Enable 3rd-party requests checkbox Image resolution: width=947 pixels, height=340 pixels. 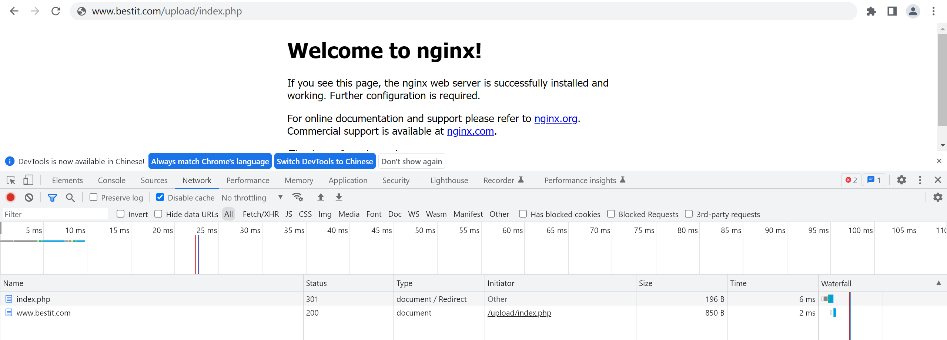689,214
